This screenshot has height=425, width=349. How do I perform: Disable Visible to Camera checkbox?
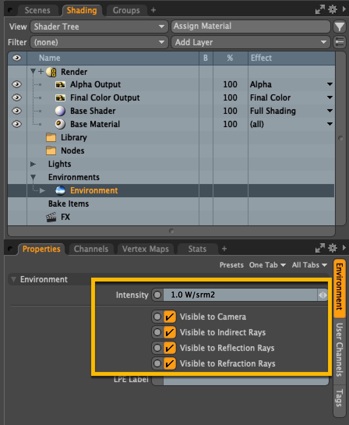(169, 317)
